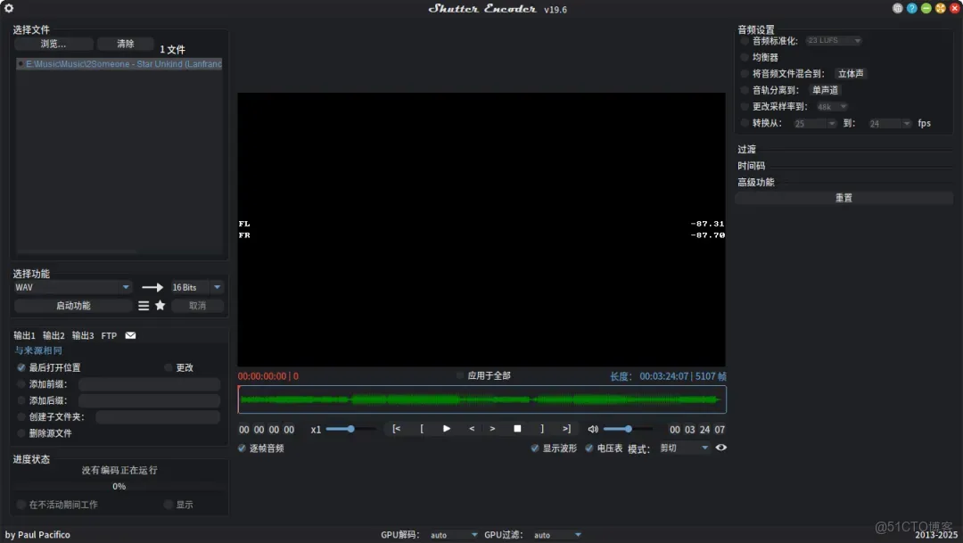Image resolution: width=963 pixels, height=543 pixels.
Task: Open the WAV function dropdown
Action: point(71,287)
